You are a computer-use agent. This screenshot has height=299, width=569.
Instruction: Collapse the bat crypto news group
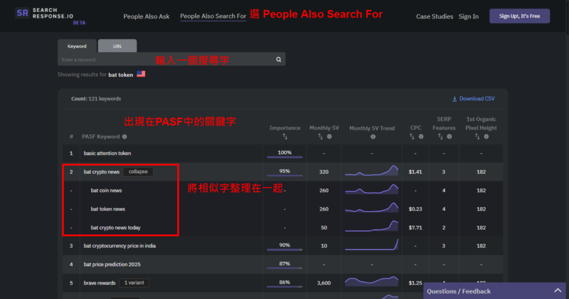click(x=138, y=172)
